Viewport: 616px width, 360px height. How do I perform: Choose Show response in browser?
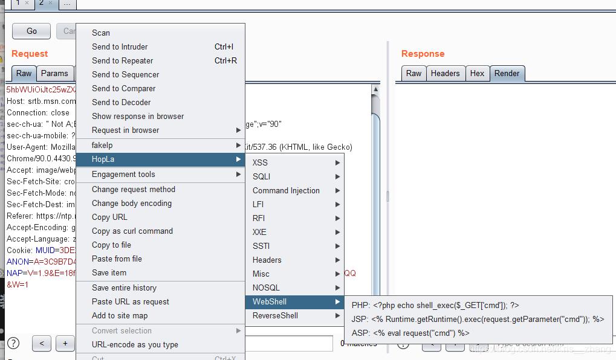click(160, 116)
